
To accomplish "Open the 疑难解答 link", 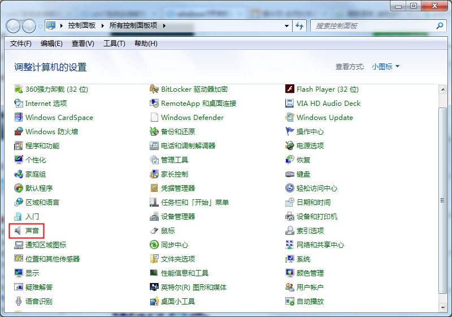I will [39, 287].
